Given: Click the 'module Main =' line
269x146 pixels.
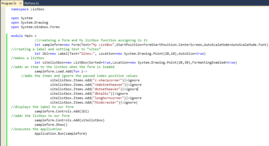Looking at the screenshot, I should point(24,36).
